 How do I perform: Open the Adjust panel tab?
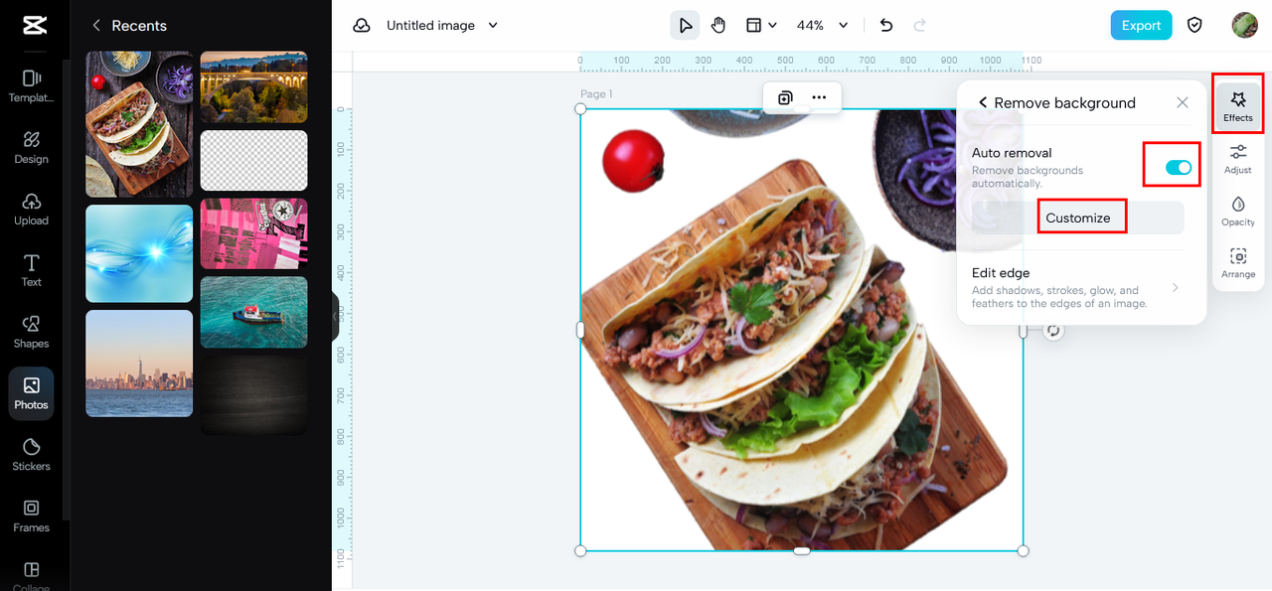(x=1238, y=158)
